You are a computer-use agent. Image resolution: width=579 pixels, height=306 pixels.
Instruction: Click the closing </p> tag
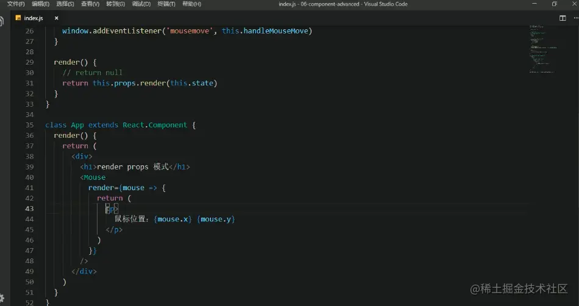(114, 230)
